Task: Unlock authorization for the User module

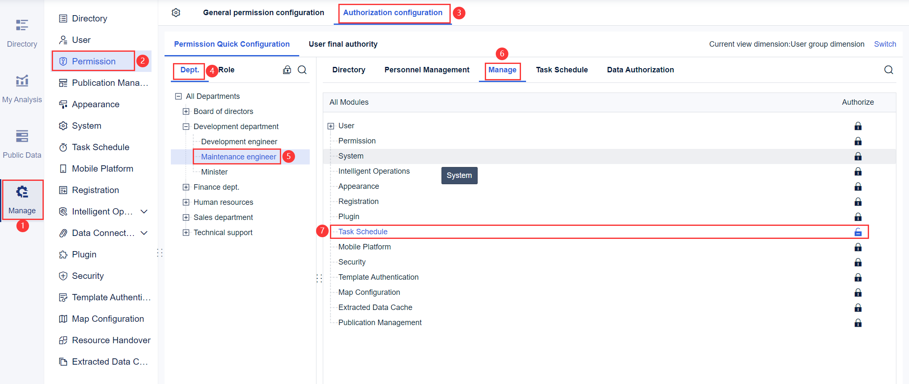Action: (858, 126)
